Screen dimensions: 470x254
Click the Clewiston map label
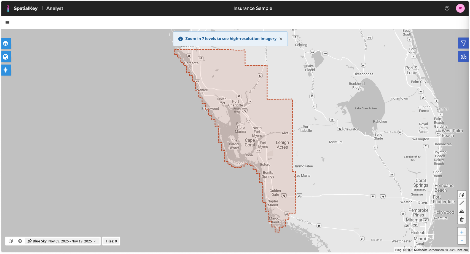tap(351, 129)
